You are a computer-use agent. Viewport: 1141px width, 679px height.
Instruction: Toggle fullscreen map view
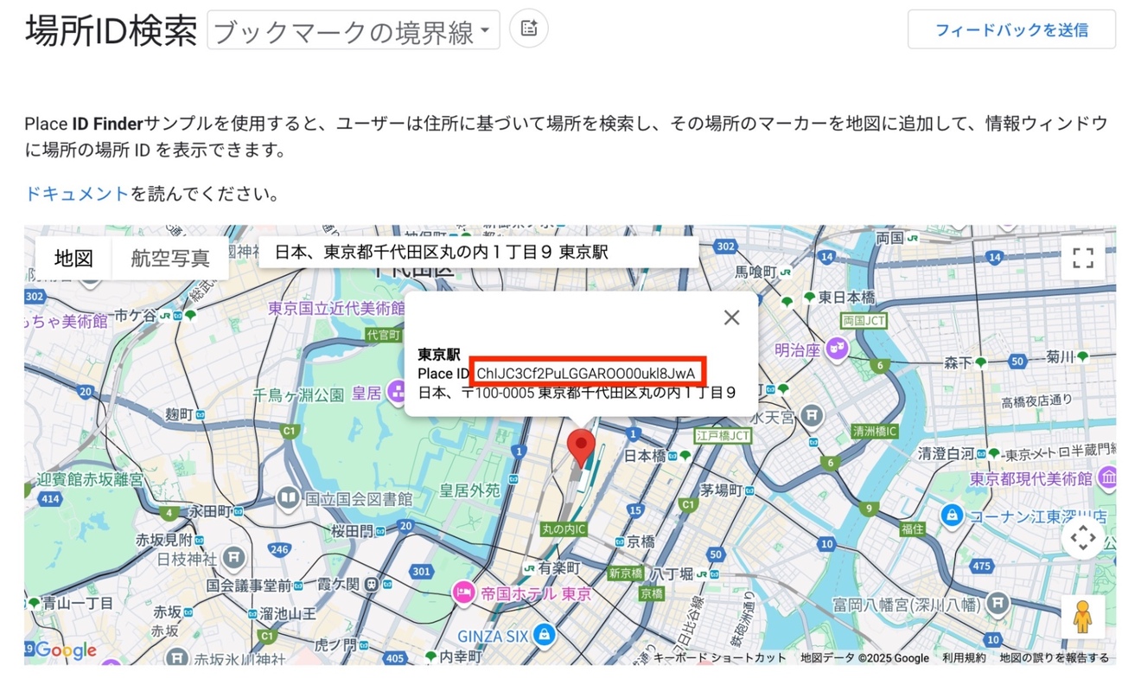pos(1083,258)
